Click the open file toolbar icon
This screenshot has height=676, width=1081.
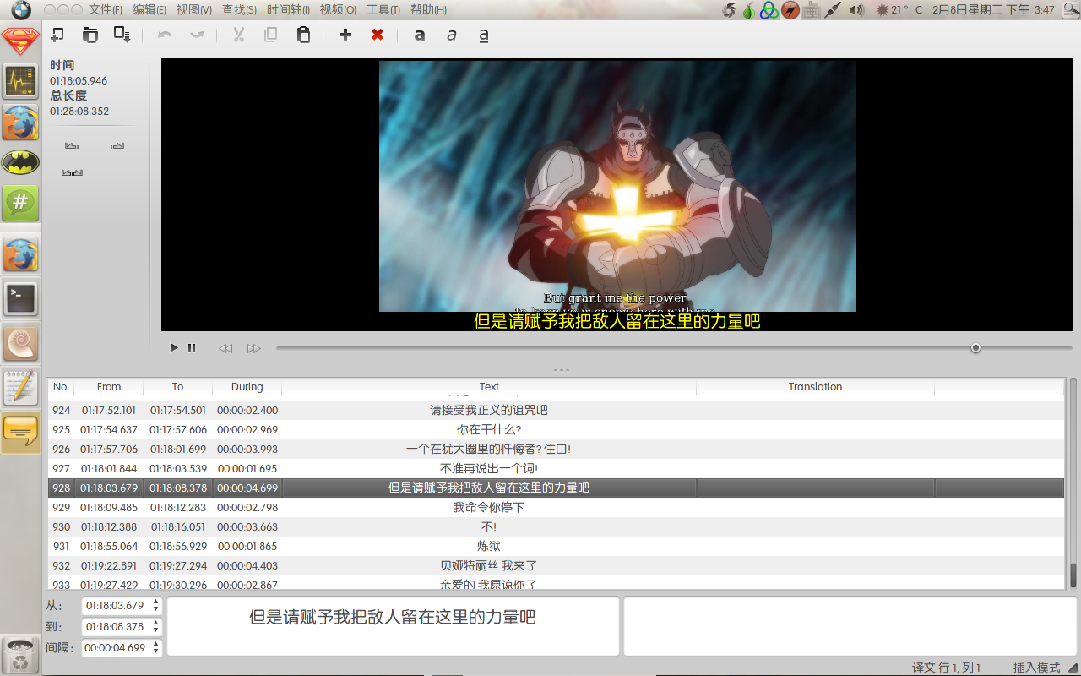point(90,35)
